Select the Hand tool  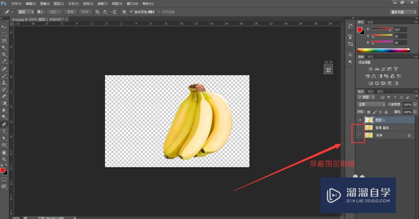4,153
